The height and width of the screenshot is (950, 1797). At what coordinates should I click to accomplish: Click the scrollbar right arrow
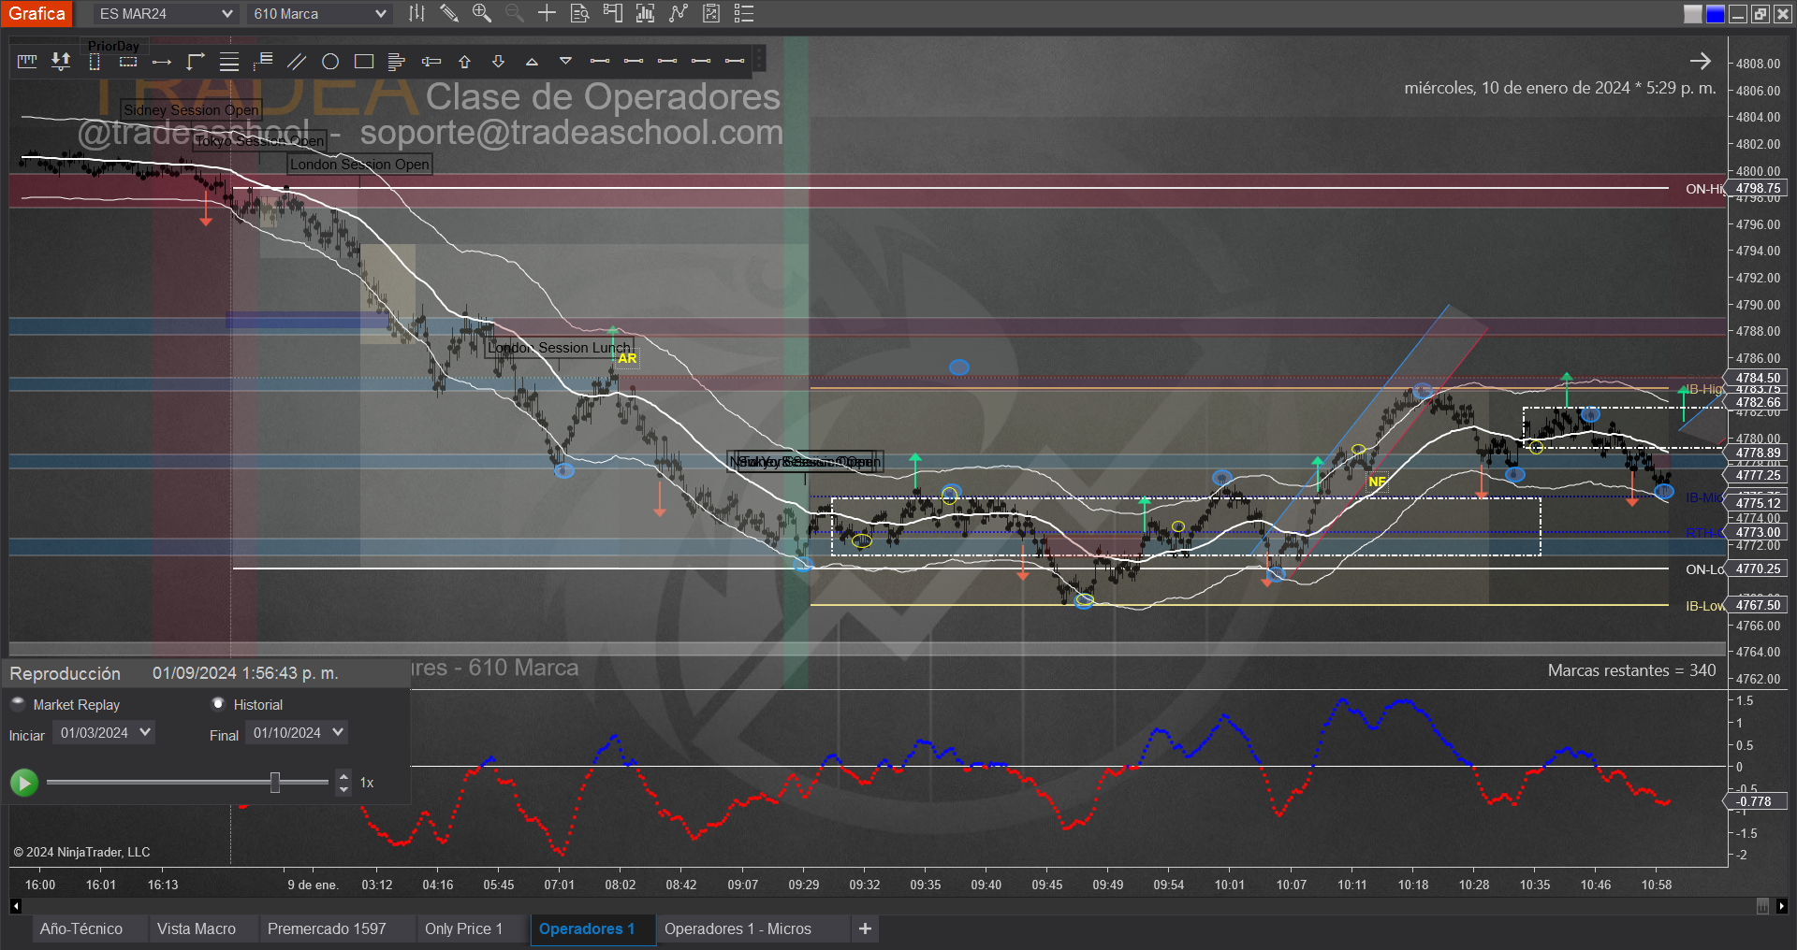click(1781, 906)
